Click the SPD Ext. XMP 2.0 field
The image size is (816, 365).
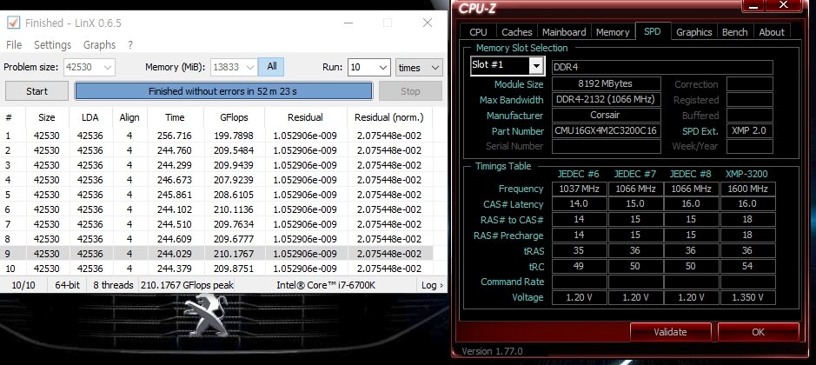coord(749,130)
